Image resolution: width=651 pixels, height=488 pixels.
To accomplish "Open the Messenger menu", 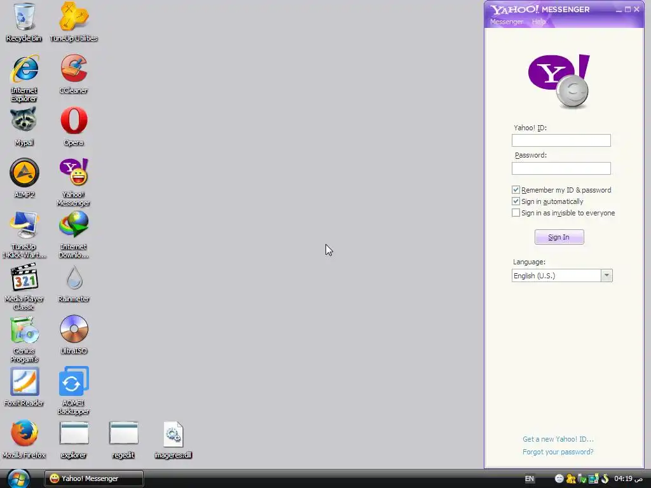I will (x=507, y=22).
